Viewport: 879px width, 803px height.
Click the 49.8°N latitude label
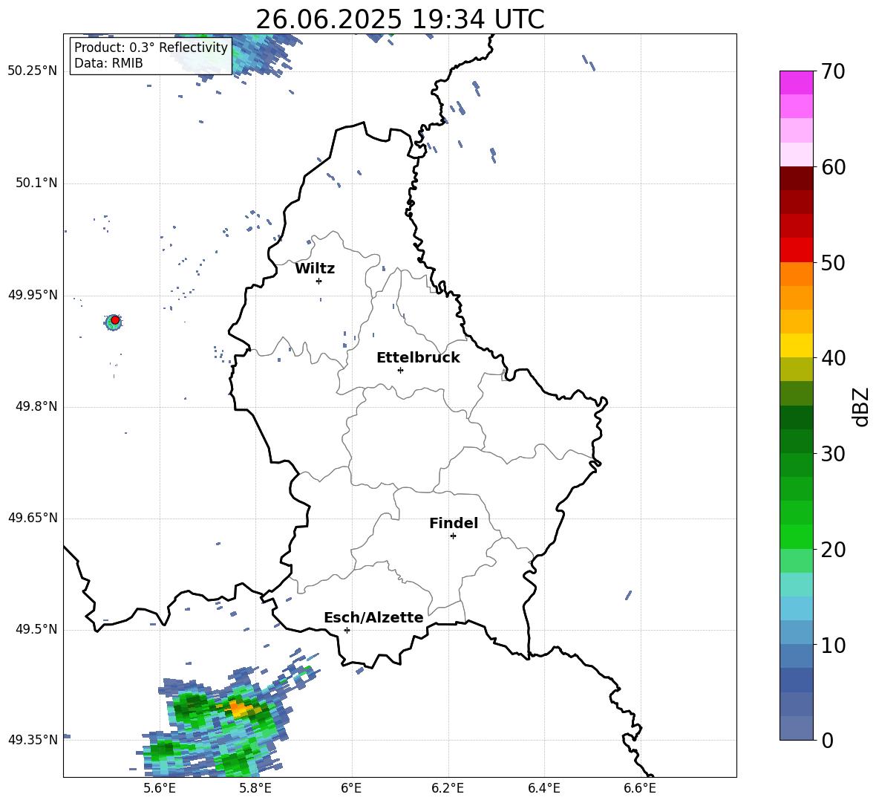click(36, 406)
